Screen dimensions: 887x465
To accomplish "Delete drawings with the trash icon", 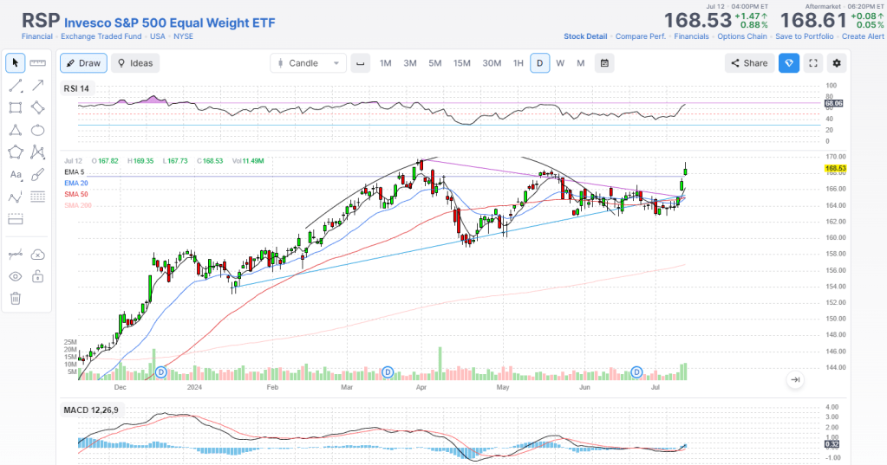I will coord(15,299).
